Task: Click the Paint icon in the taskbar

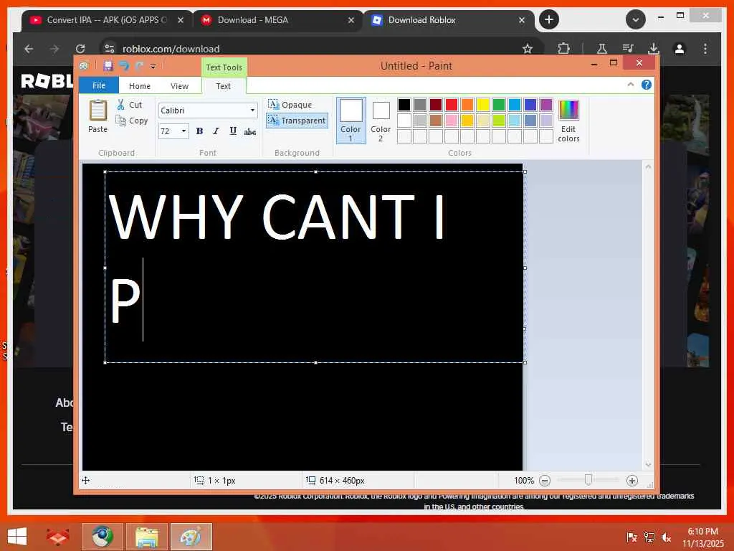Action: pyautogui.click(x=191, y=537)
